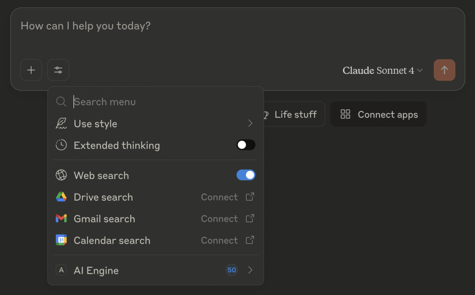Click the AI Engine icon
475x295 pixels.
point(61,270)
